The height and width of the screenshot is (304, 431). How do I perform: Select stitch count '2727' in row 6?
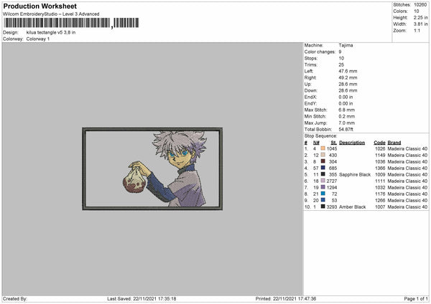(x=332, y=181)
